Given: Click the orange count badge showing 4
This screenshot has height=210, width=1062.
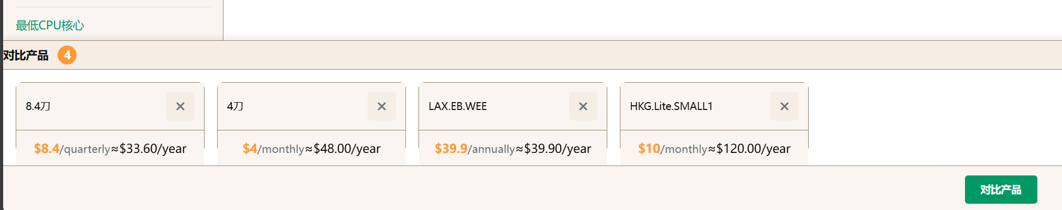Looking at the screenshot, I should point(67,55).
